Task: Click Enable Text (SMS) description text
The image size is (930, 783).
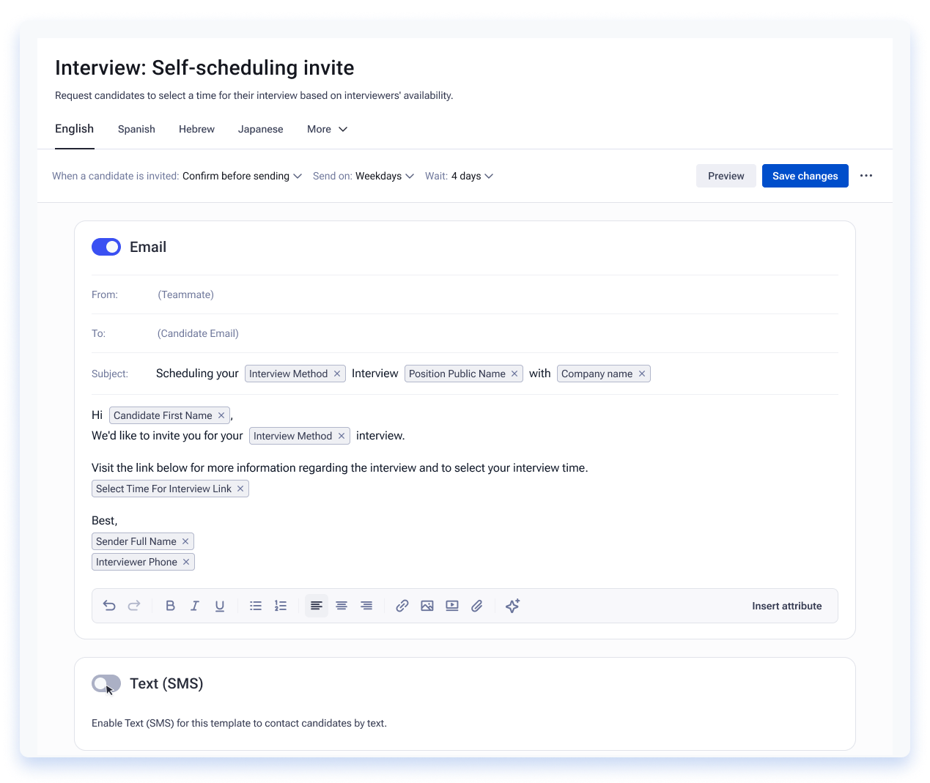Action: (x=239, y=723)
